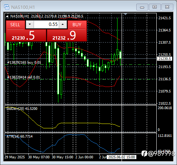Click the StdDev(20) 41.5200 indicator label
Viewport: 177px width, 165px height.
click(22, 109)
